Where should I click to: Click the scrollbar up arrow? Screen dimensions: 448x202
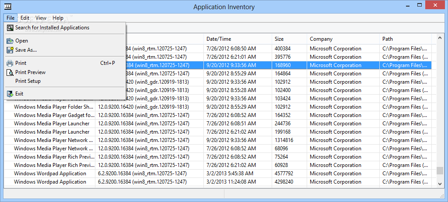click(440, 37)
